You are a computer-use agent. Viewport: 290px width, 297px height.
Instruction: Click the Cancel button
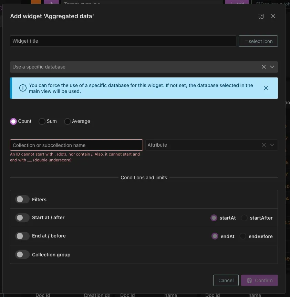(226, 280)
